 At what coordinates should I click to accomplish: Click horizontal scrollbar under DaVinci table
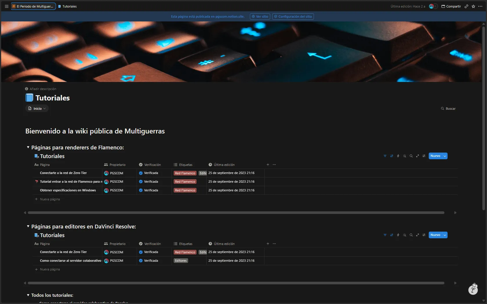tap(236, 283)
